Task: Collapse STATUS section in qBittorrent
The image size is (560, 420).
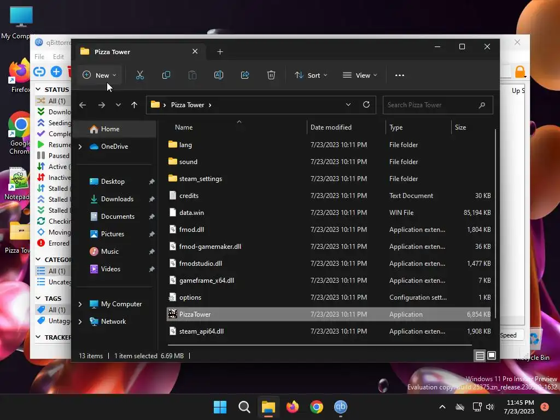Action: point(38,89)
